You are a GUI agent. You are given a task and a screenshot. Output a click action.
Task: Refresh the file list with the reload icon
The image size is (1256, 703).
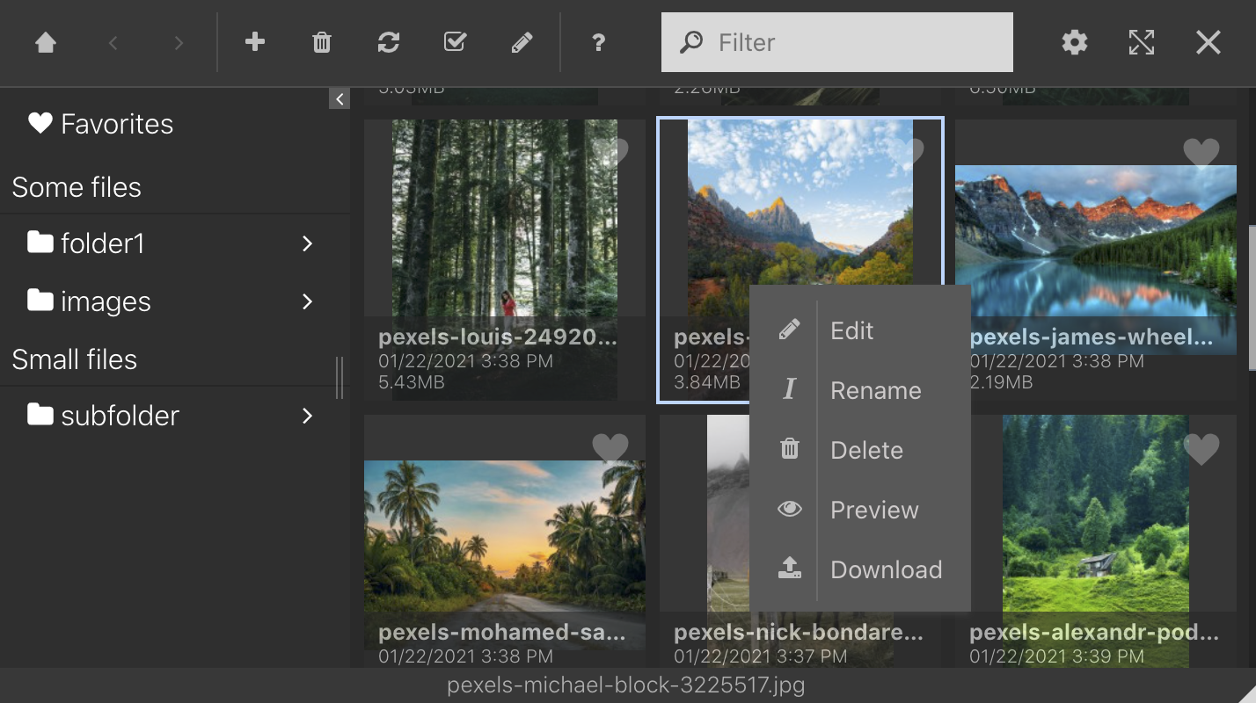point(389,42)
